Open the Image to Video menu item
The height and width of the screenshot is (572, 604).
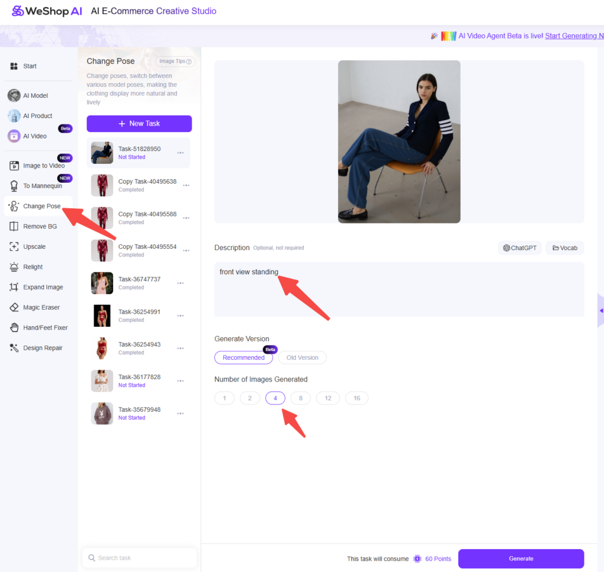click(43, 166)
